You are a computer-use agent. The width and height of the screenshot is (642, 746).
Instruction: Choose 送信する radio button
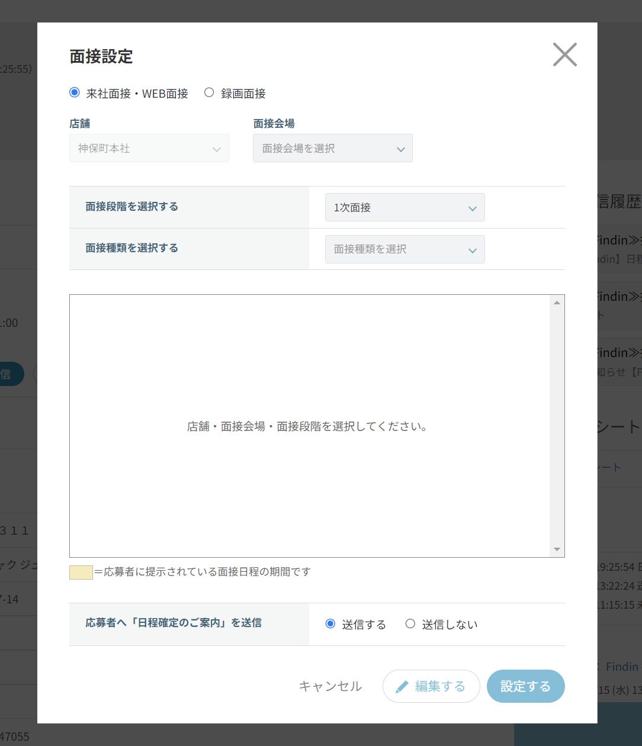(330, 624)
